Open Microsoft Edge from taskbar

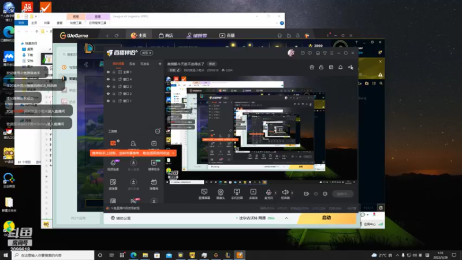coord(133,255)
